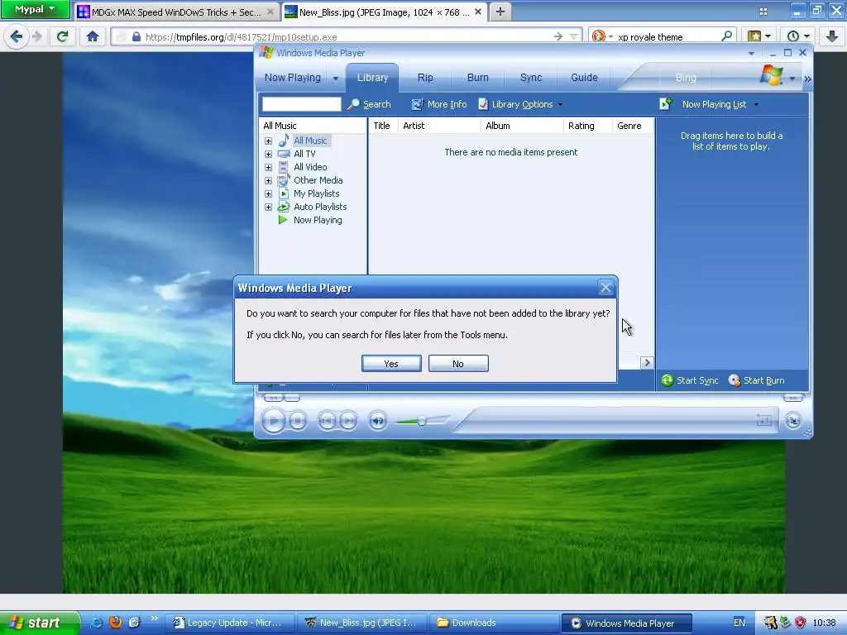Click Yes in the Windows Media Player dialog
Viewport: 847px width, 635px height.
click(x=391, y=364)
